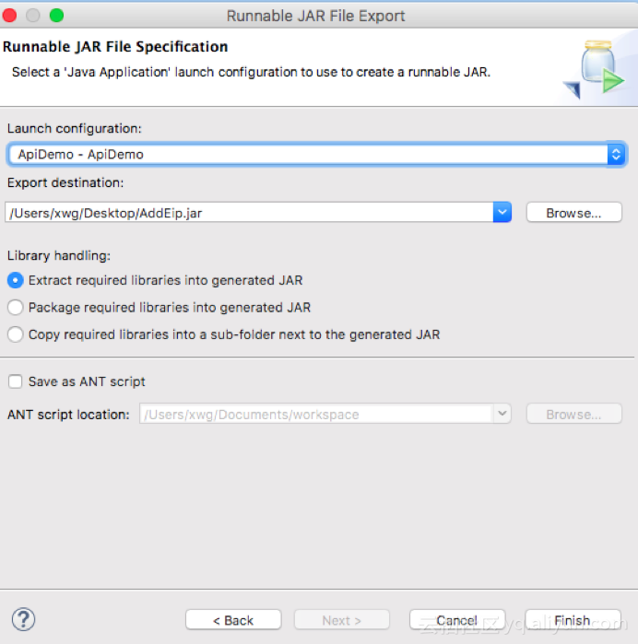Image resolution: width=638 pixels, height=644 pixels.
Task: Expand the Export destination history arrow
Action: click(x=502, y=212)
